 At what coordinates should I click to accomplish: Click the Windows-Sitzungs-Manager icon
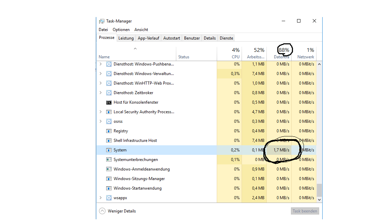pyautogui.click(x=109, y=179)
